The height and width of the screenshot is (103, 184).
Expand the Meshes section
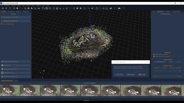point(16,65)
